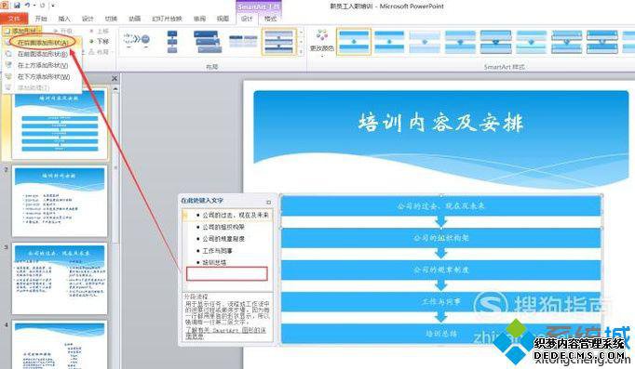The width and height of the screenshot is (635, 369).
Task: Open the 更改颜色 change colors button
Action: pos(322,41)
